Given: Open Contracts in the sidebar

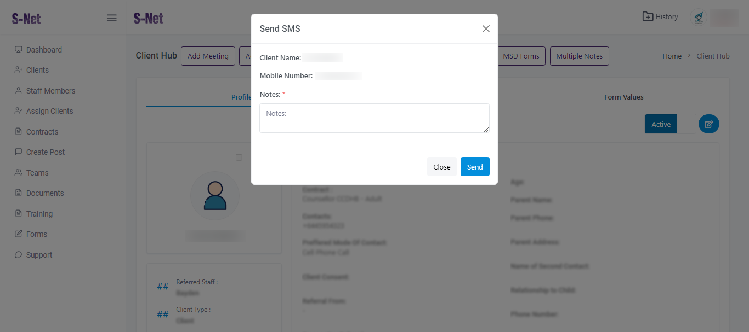Looking at the screenshot, I should (x=42, y=132).
